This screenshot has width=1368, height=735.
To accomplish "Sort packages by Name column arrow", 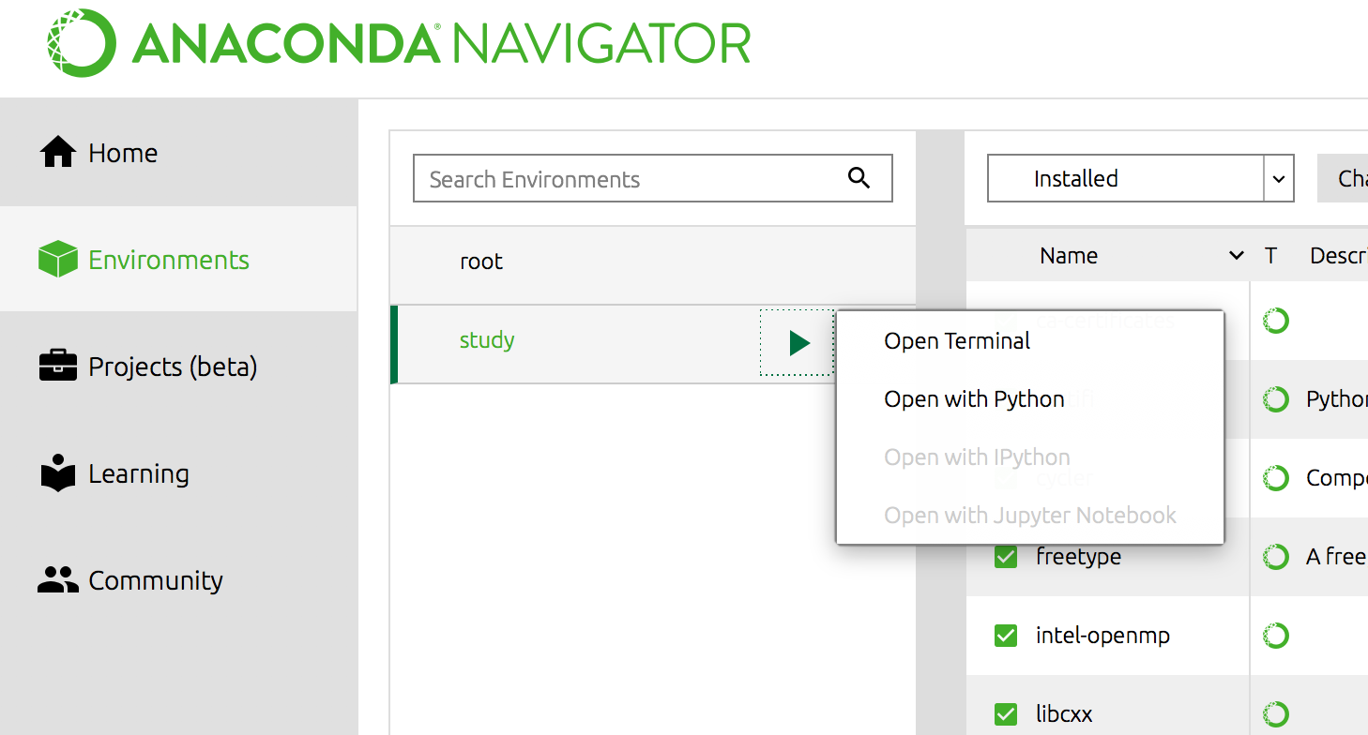I will pyautogui.click(x=1237, y=256).
